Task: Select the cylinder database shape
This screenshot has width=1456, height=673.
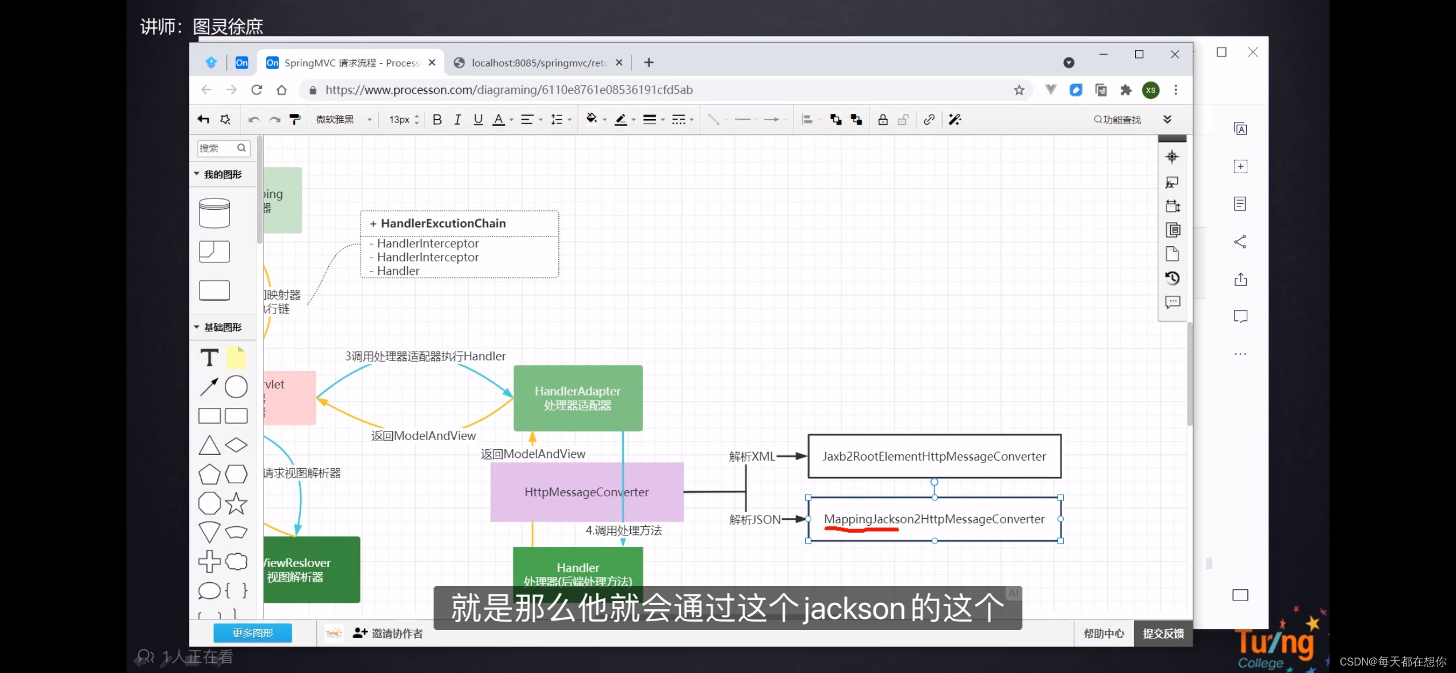Action: click(214, 213)
